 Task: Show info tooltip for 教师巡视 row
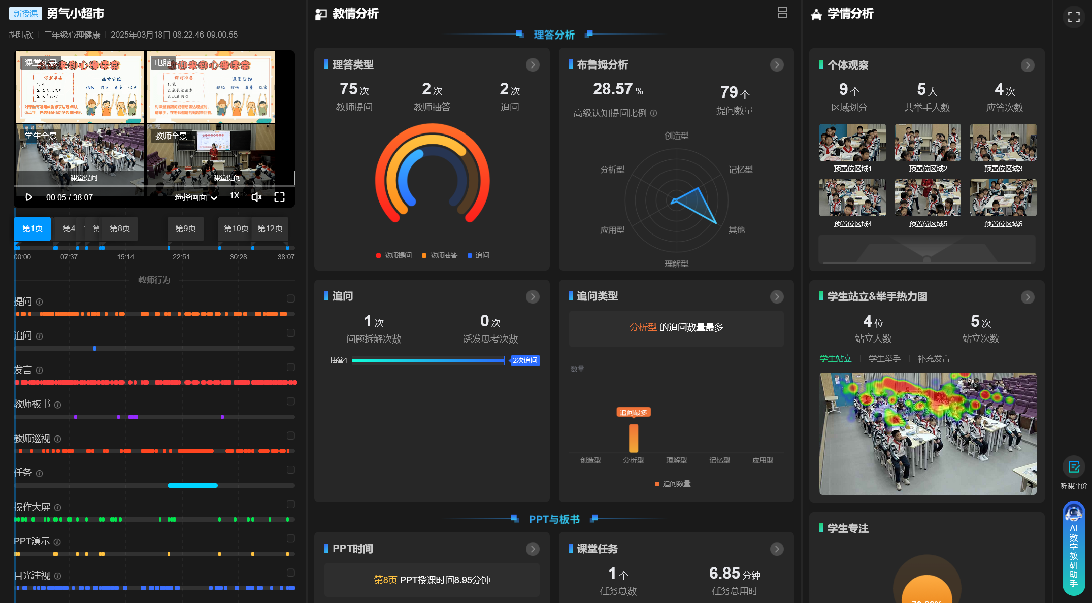pyautogui.click(x=57, y=439)
